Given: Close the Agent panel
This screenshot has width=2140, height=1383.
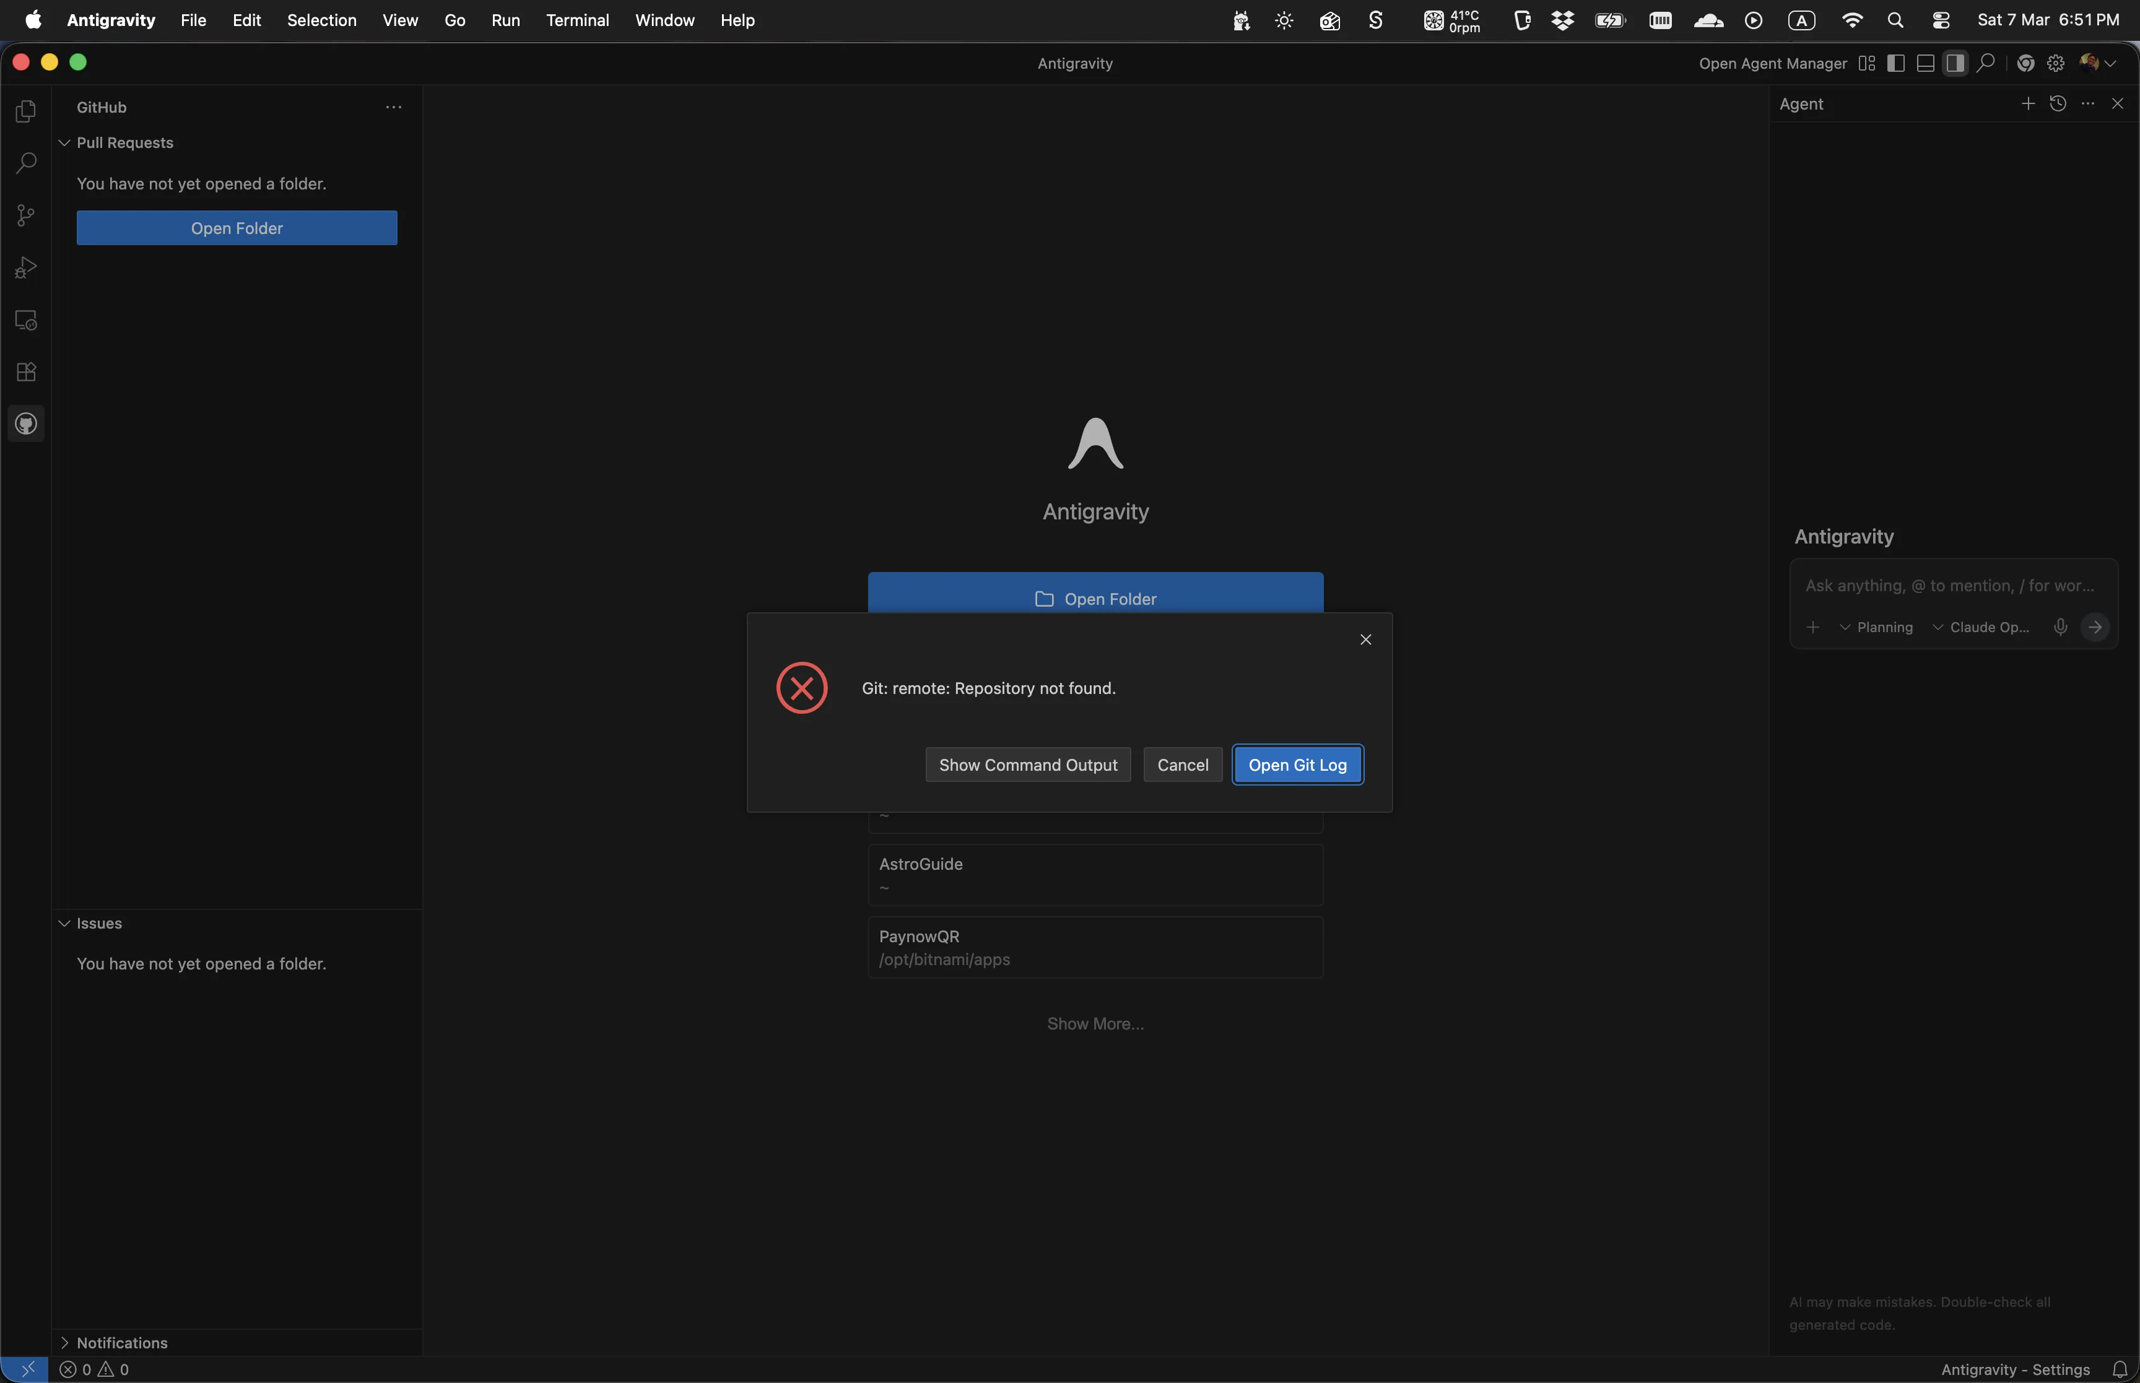Looking at the screenshot, I should tap(2118, 104).
